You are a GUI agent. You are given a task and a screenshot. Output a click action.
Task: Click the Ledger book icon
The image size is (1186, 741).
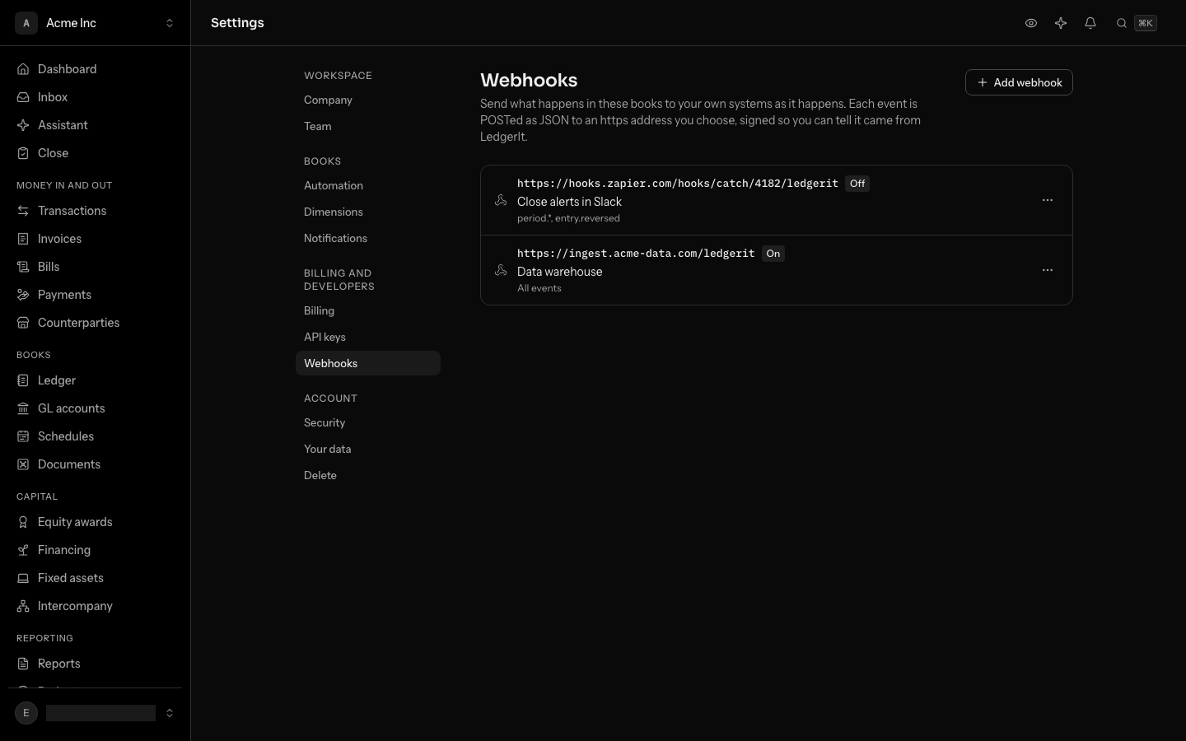tap(23, 380)
